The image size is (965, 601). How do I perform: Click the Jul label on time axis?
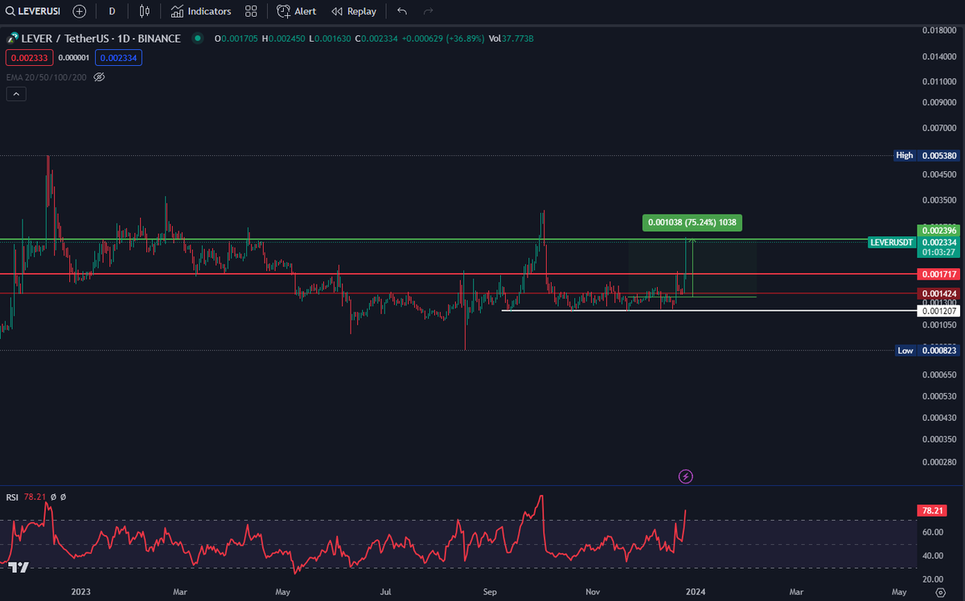386,592
